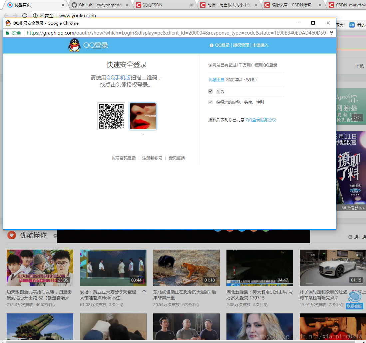Switch to the 前端 - 尾巴很大的小平 tab
Image resolution: width=366 pixels, height=343 pixels.
pos(229,5)
